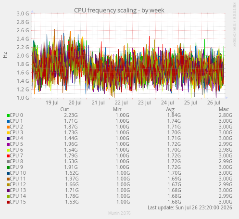This screenshot has width=239, height=219.
Task: Click the '20 Jul' x-axis date label
Action: pos(75,103)
